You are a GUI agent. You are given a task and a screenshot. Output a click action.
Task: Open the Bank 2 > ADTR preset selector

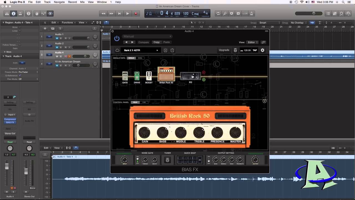(141, 50)
